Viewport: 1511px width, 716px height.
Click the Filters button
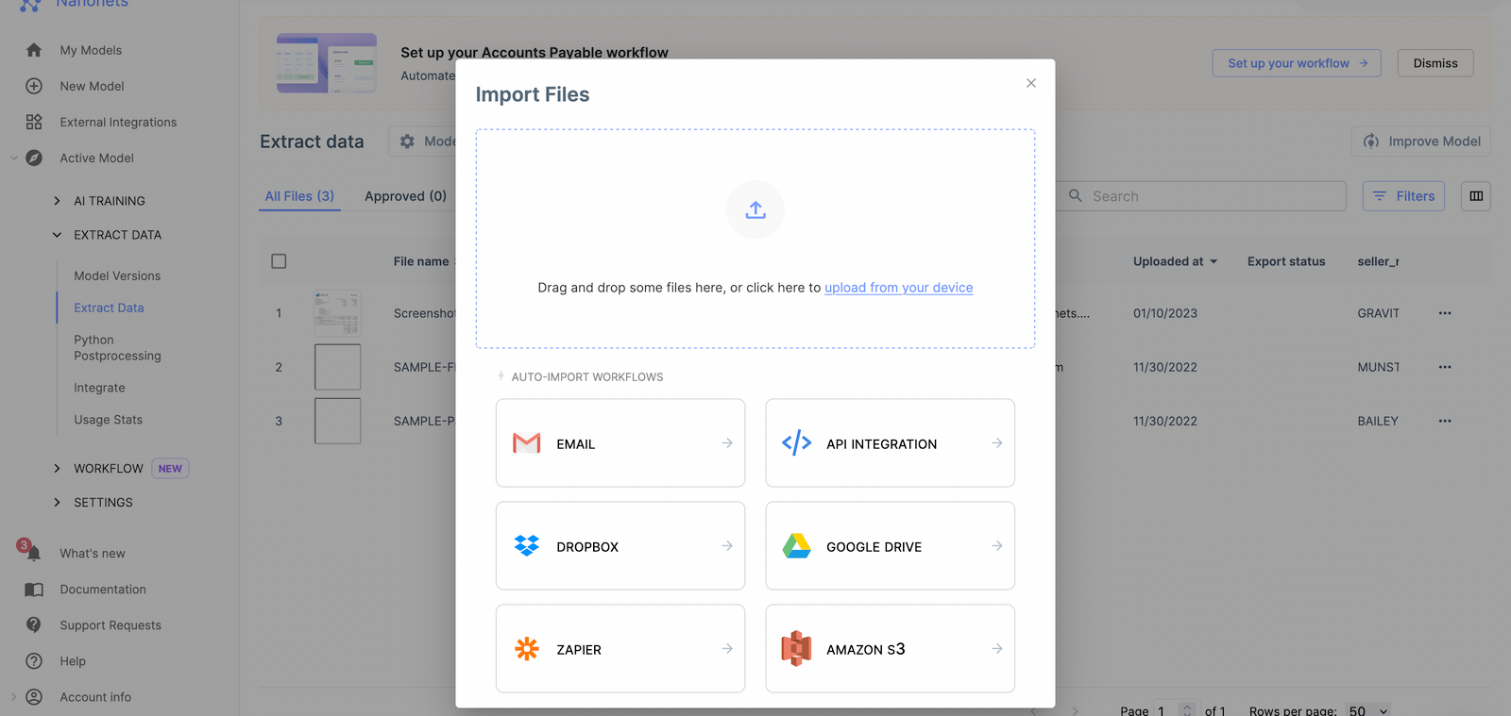[1403, 196]
